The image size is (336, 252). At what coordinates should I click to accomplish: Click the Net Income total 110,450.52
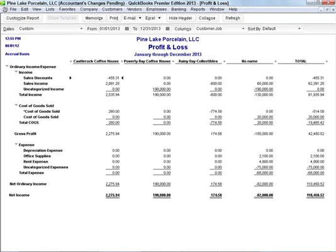(x=315, y=195)
